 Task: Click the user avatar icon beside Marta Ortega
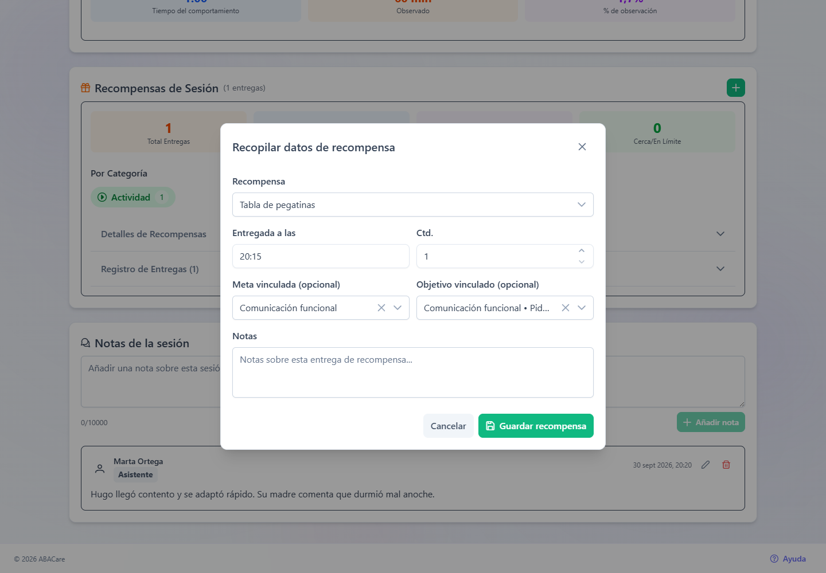coord(100,468)
